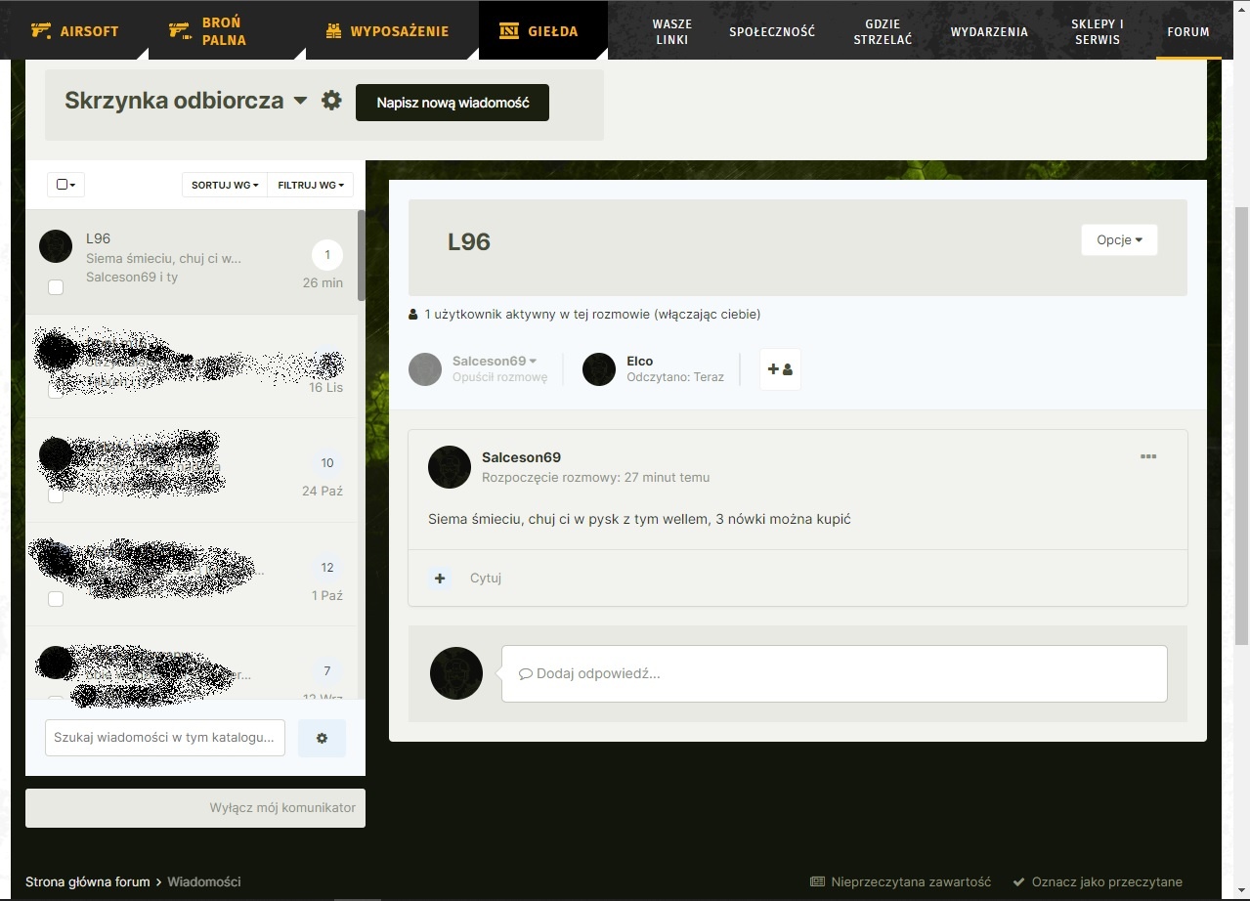This screenshot has width=1250, height=901.
Task: Expand the Sortuj wg dropdown
Action: (225, 185)
